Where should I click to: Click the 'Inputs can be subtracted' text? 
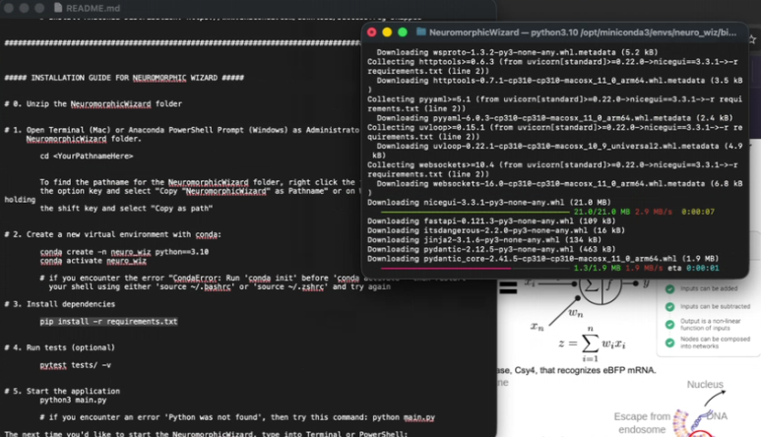pyautogui.click(x=715, y=306)
